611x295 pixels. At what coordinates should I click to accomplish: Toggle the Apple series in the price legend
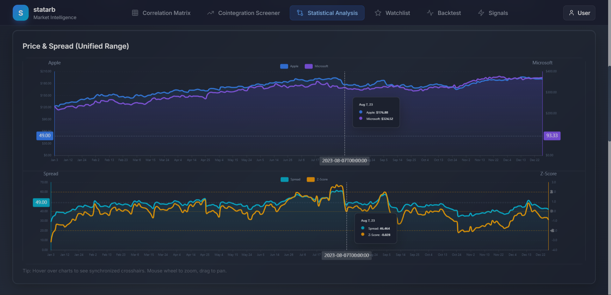289,66
